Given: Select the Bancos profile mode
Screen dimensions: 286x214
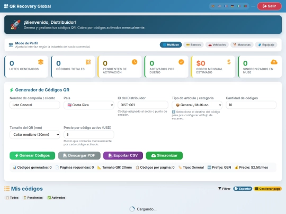Looking at the screenshot, I should pos(193,45).
